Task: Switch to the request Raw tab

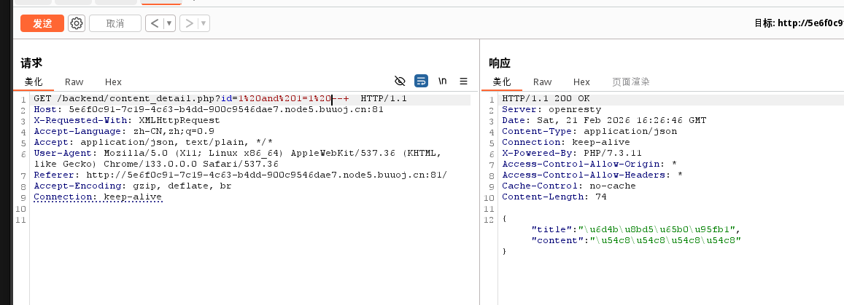Action: pos(74,82)
